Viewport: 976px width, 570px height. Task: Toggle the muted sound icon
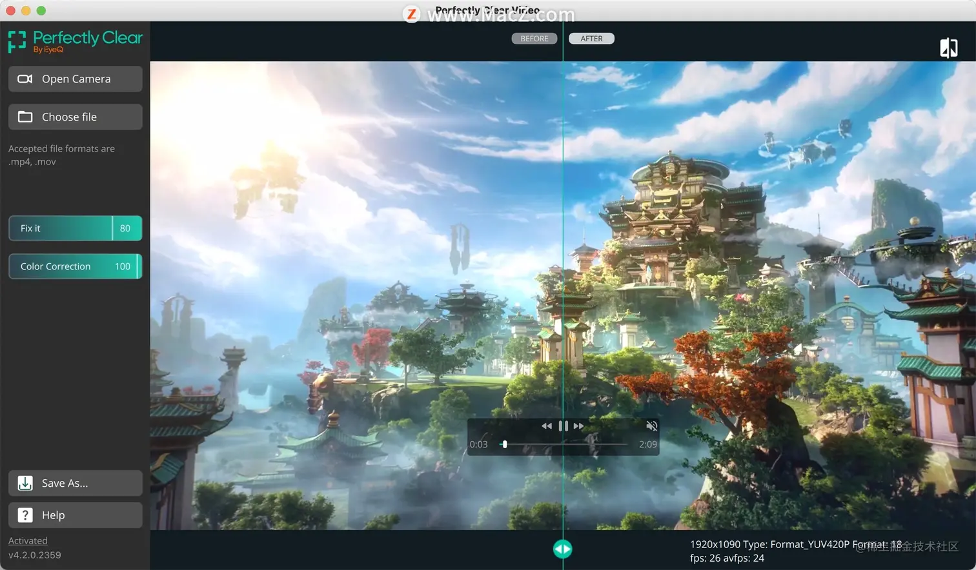[x=652, y=426]
